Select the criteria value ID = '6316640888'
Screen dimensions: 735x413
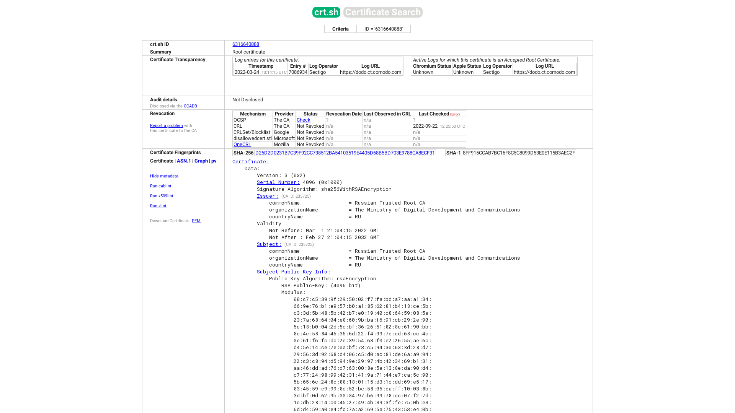point(384,29)
